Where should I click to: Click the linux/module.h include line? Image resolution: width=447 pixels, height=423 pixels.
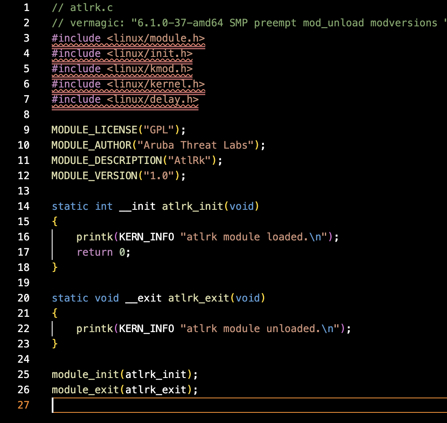point(128,38)
